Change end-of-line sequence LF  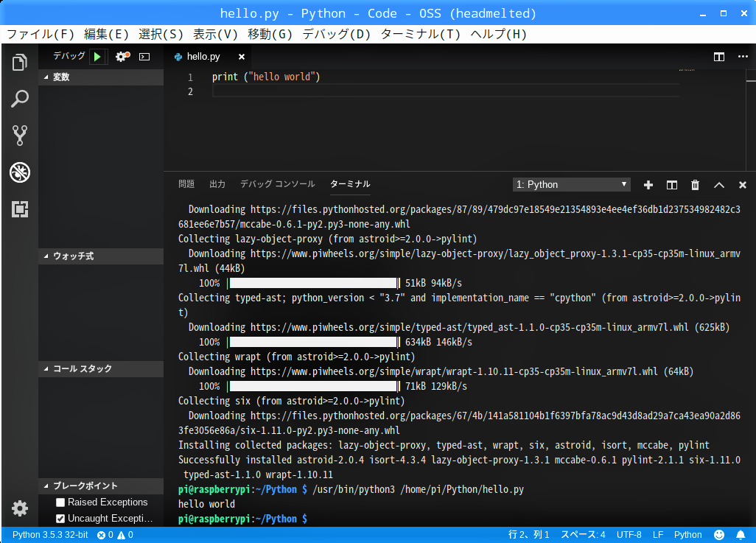coord(658,535)
